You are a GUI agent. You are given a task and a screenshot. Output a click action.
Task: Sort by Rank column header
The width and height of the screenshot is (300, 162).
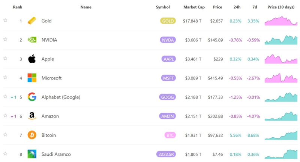[x=18, y=7]
